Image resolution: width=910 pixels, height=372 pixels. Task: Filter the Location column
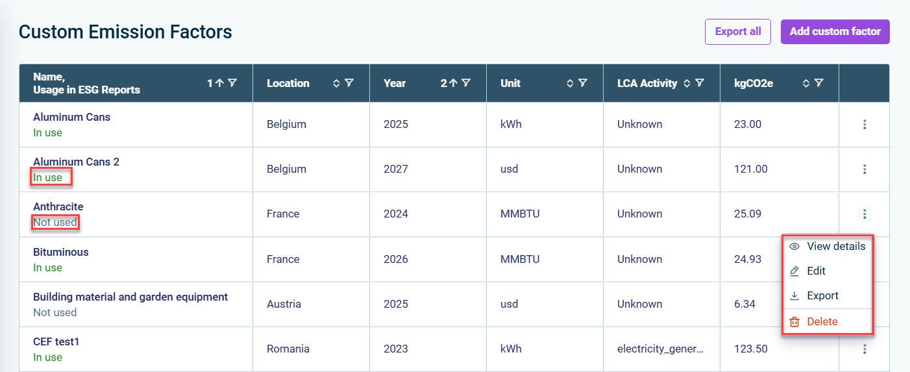pos(349,83)
